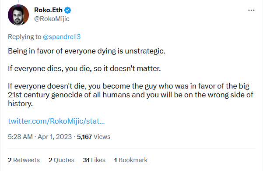Click the "If everyone dies, you die" sentence

click(84, 68)
